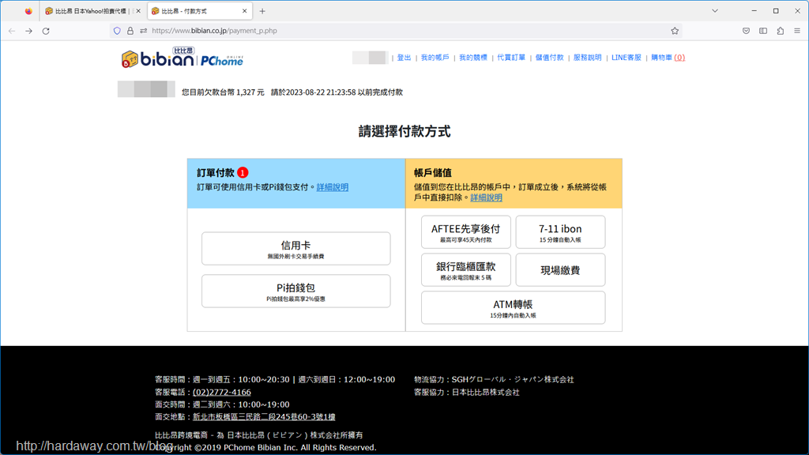Viewport: 809px width, 455px height.
Task: Click the browser forward arrow
Action: pos(29,31)
